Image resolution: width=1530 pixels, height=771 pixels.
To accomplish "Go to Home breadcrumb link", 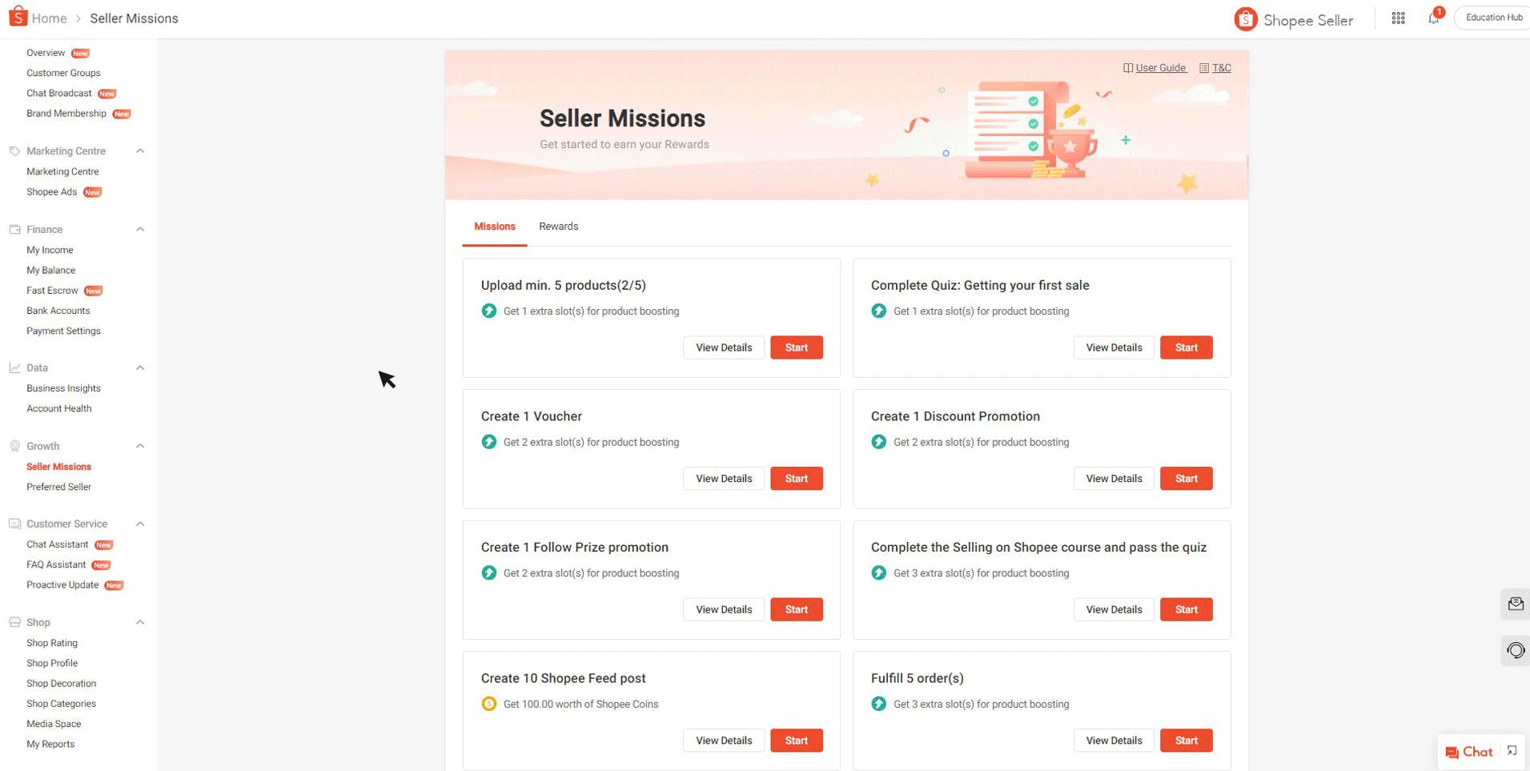I will tap(49, 18).
